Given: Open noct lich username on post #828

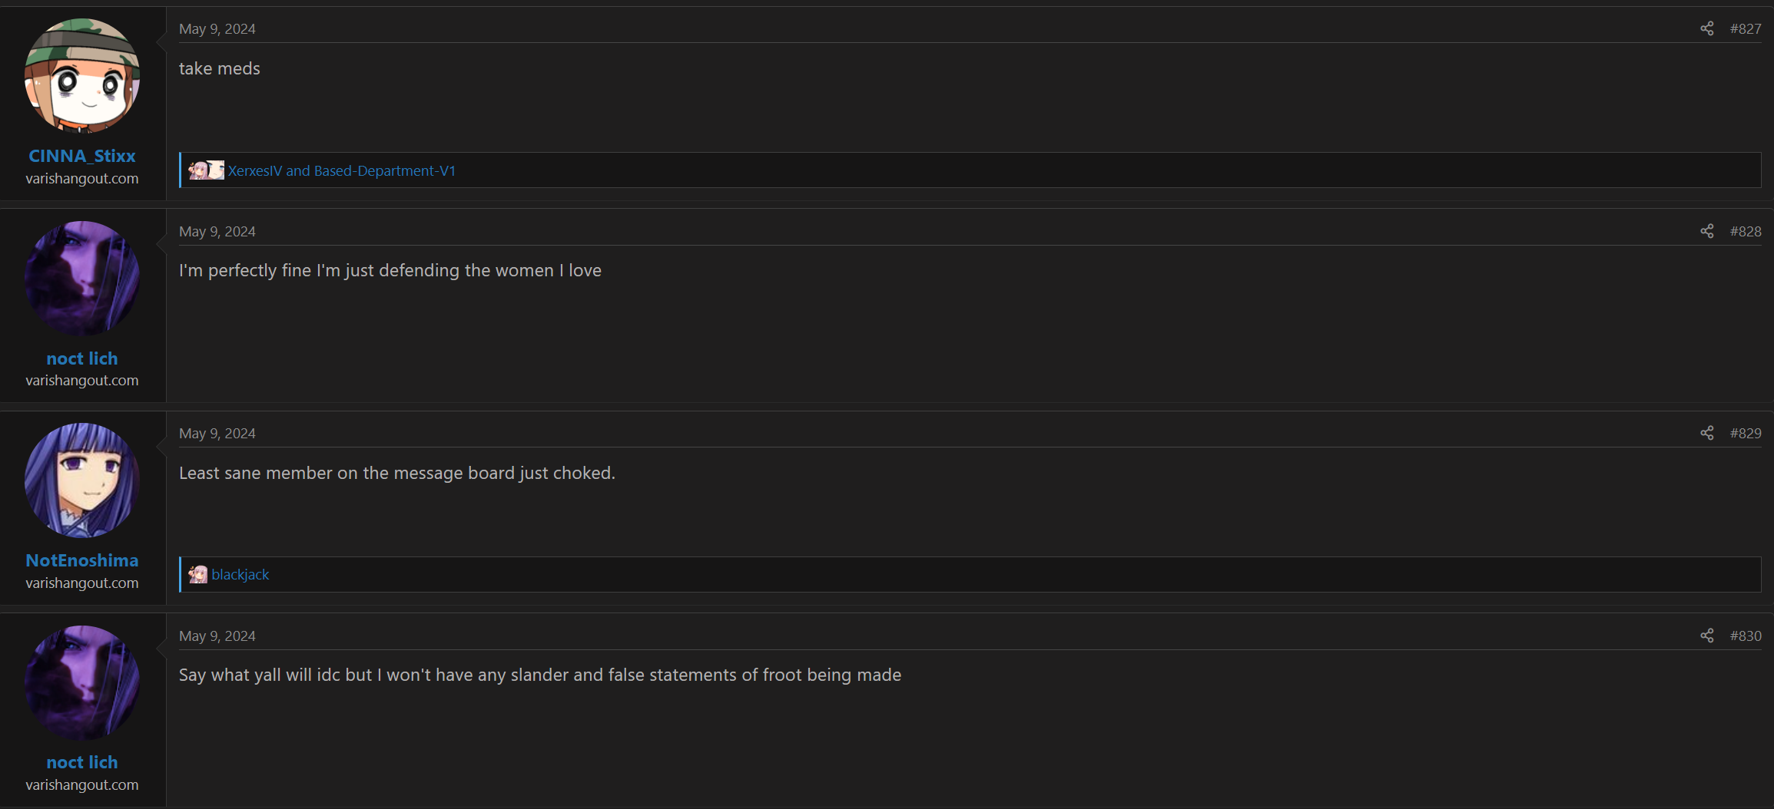Looking at the screenshot, I should 82,358.
